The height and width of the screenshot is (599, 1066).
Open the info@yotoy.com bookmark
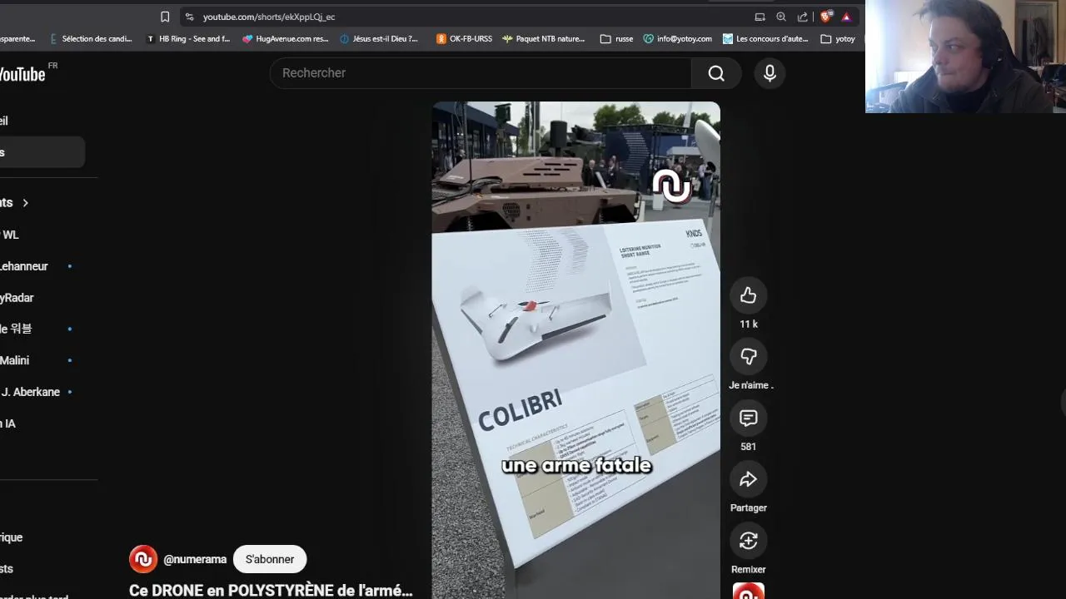click(x=677, y=38)
